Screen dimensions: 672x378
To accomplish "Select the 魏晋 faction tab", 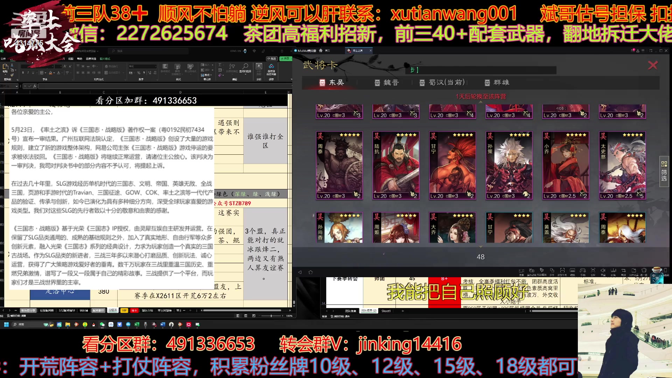I will [x=387, y=83].
